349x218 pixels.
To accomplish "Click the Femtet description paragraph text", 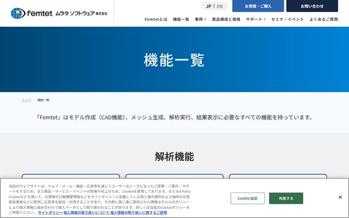I will (174, 117).
